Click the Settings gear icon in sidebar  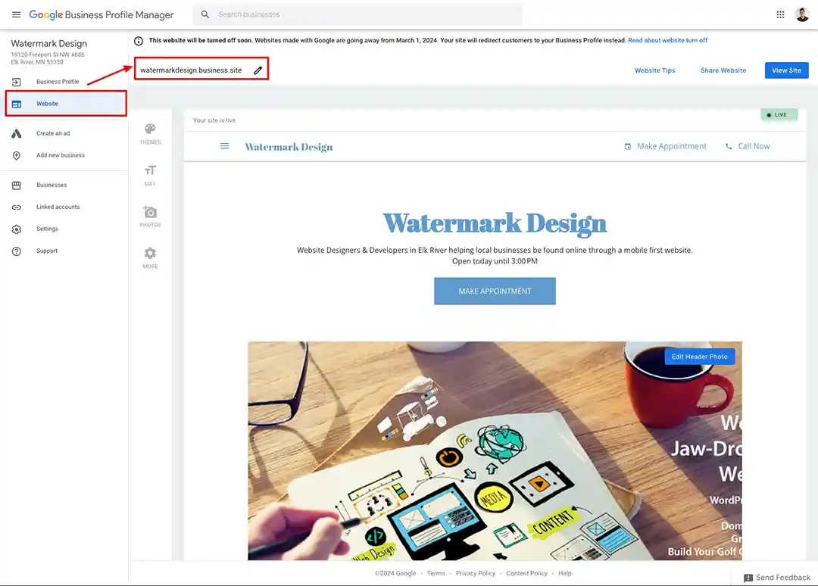click(x=17, y=229)
